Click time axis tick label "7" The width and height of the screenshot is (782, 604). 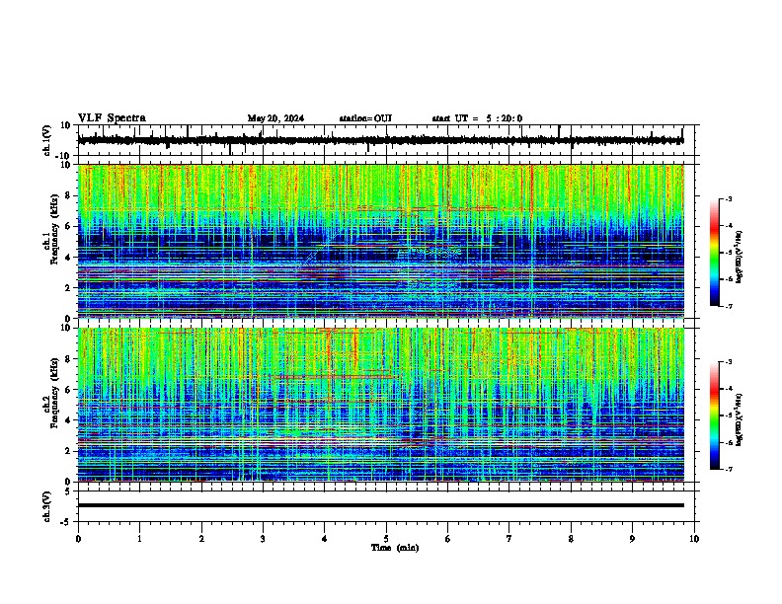(x=509, y=539)
